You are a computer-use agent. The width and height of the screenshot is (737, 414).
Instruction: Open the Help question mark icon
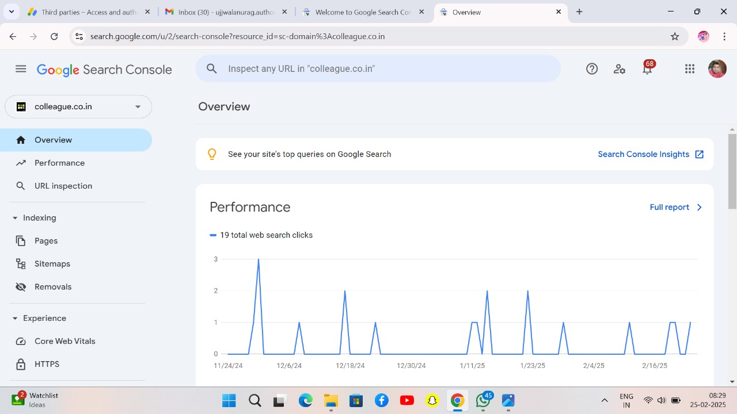(x=592, y=69)
